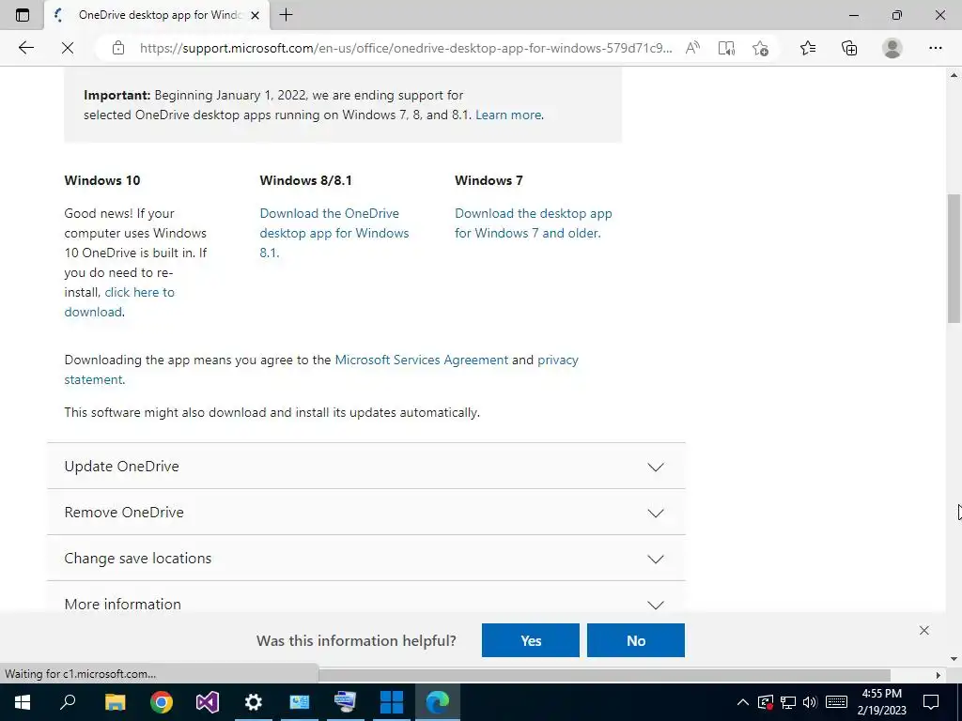Click the address bar URL
962x721 pixels.
pyautogui.click(x=406, y=48)
